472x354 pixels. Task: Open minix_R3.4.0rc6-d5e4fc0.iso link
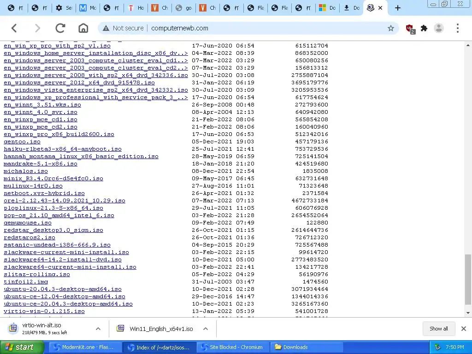tap(53, 178)
